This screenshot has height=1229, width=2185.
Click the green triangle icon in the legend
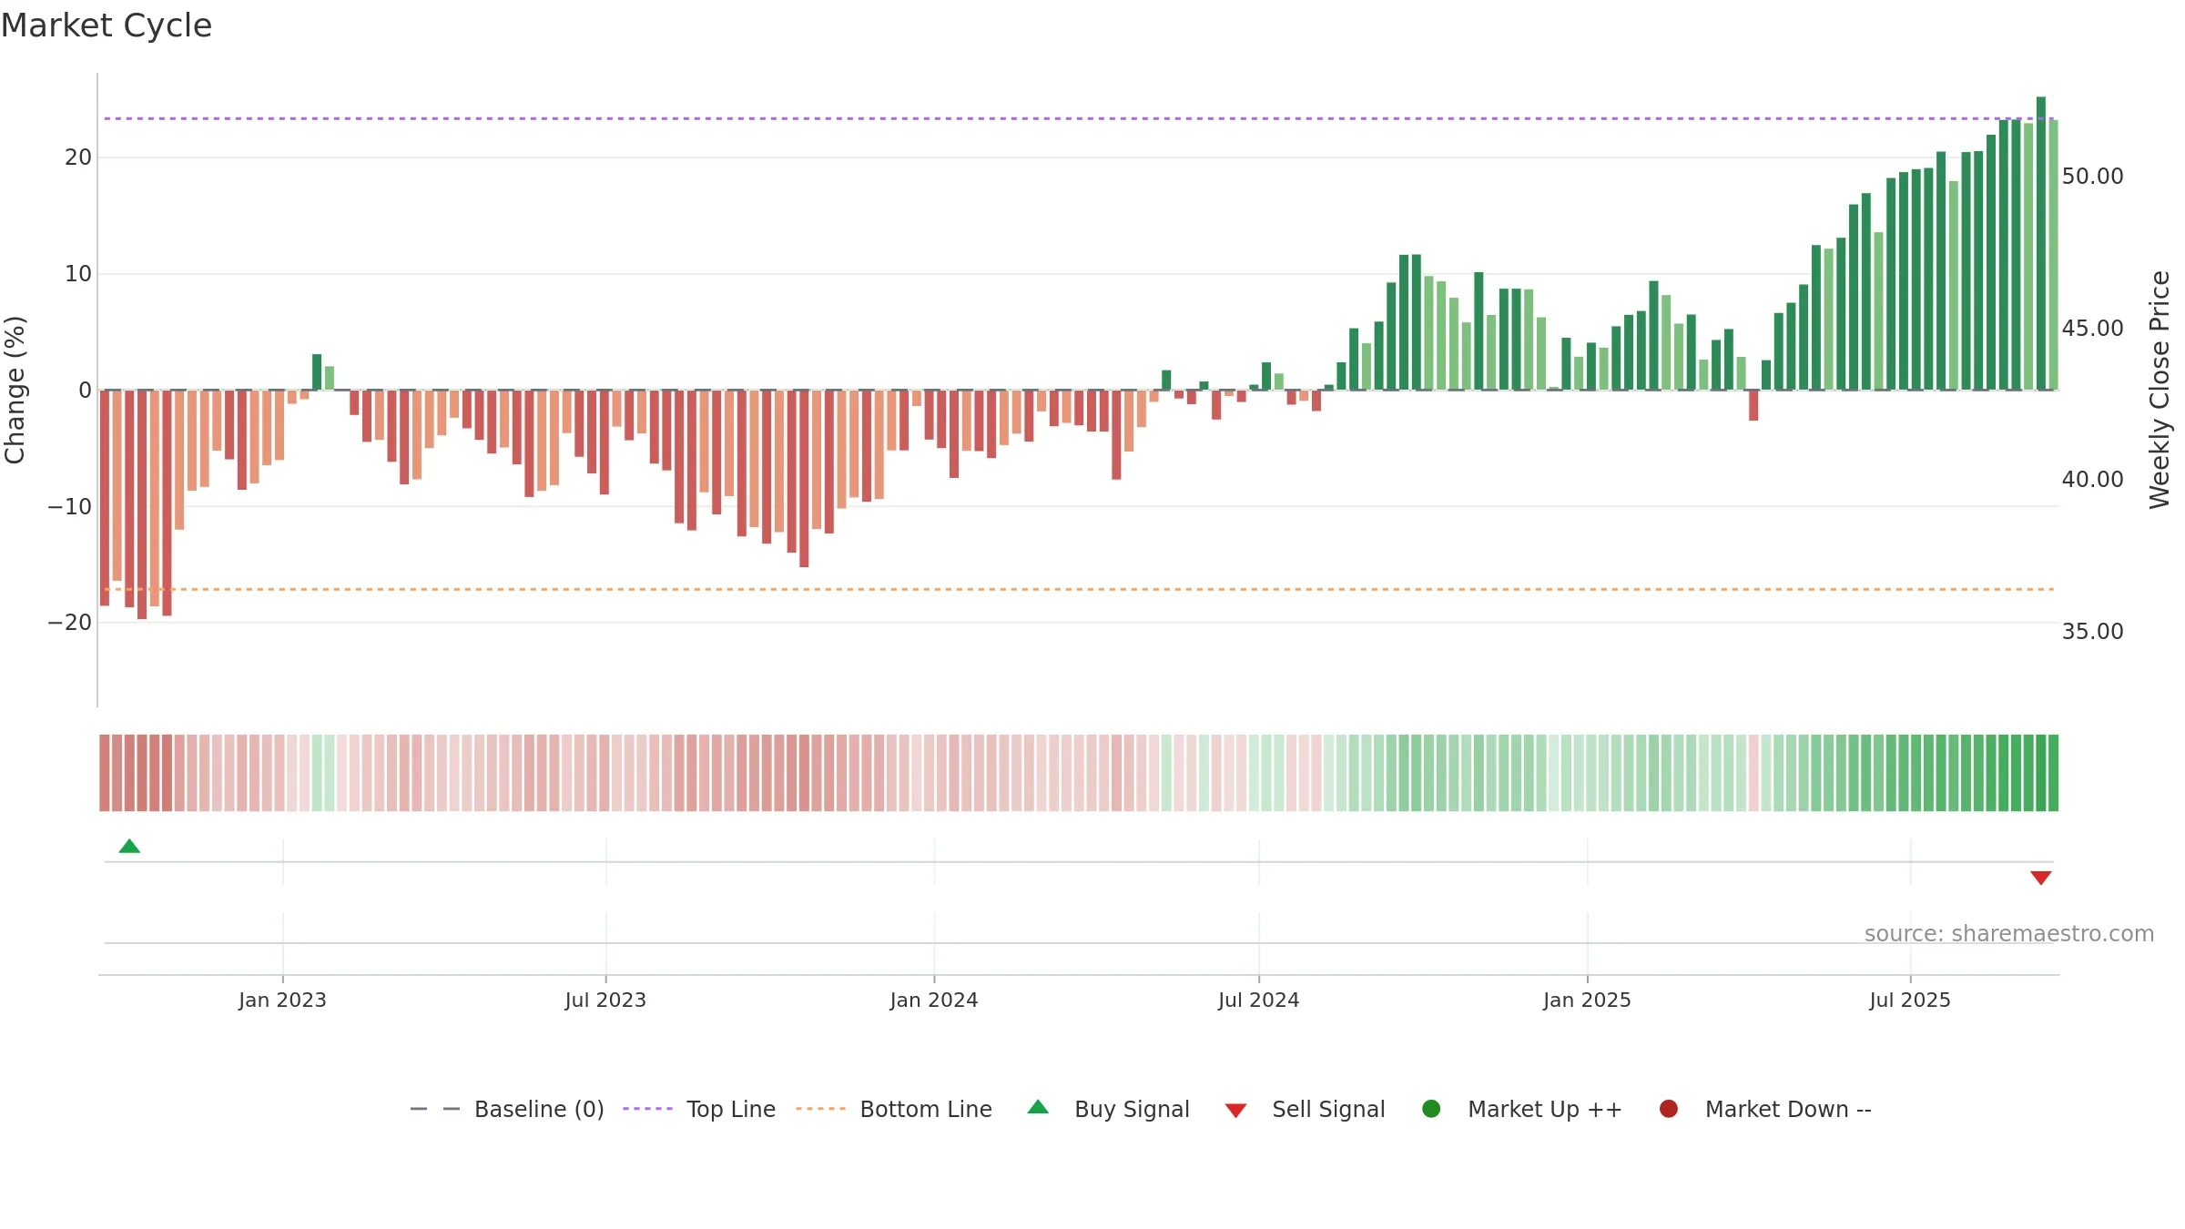coord(1038,1107)
